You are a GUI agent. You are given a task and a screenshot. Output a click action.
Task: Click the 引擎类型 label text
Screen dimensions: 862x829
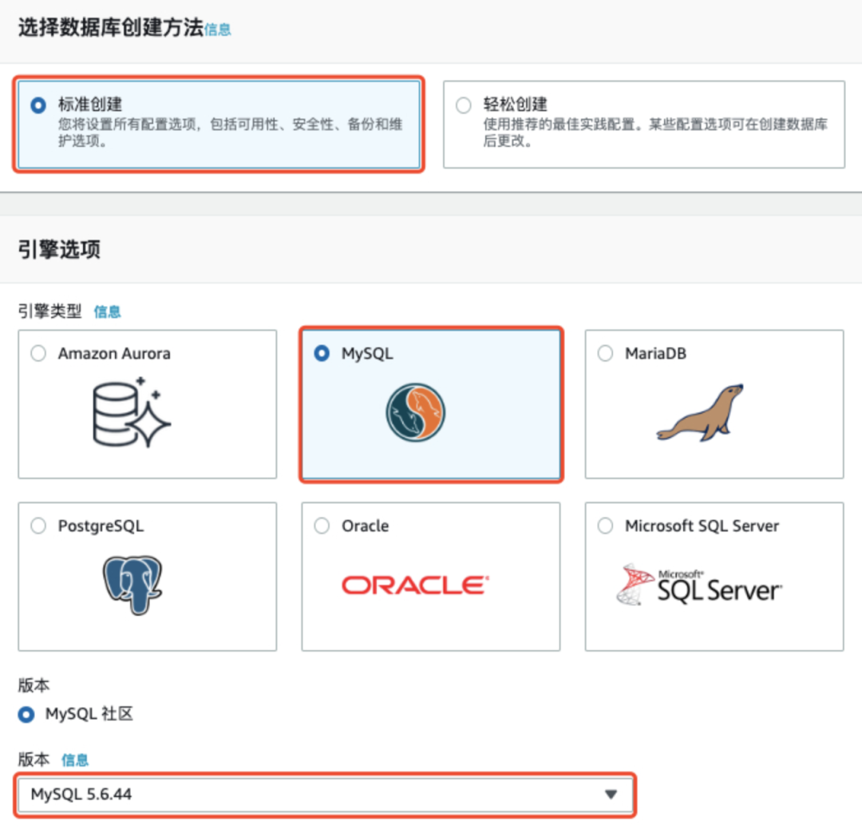coord(50,311)
